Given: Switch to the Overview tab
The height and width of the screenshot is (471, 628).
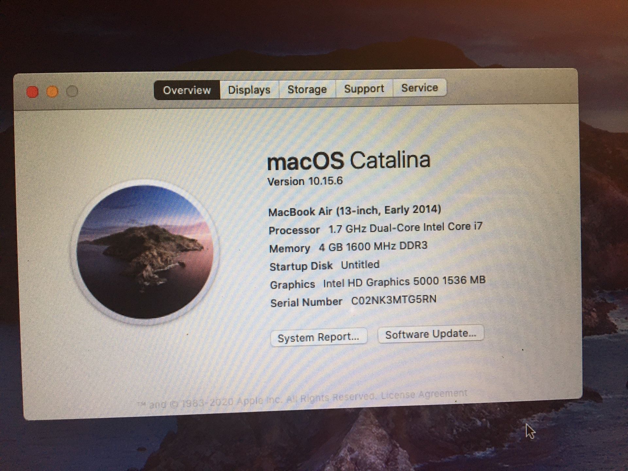Looking at the screenshot, I should click(187, 90).
